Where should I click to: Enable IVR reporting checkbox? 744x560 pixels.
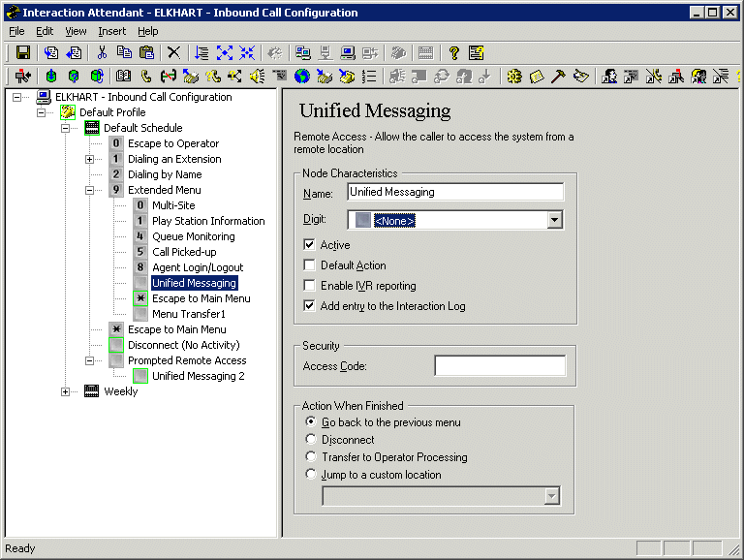[x=310, y=286]
